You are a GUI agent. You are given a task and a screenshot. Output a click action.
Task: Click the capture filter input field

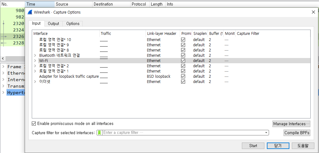click(183, 133)
